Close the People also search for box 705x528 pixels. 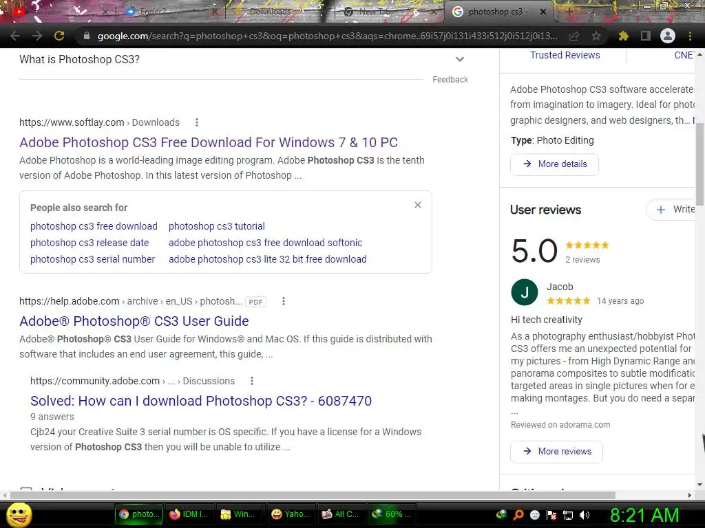418,205
